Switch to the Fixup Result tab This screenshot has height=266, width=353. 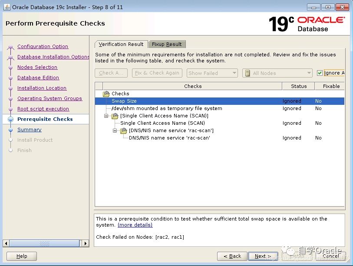167,44
